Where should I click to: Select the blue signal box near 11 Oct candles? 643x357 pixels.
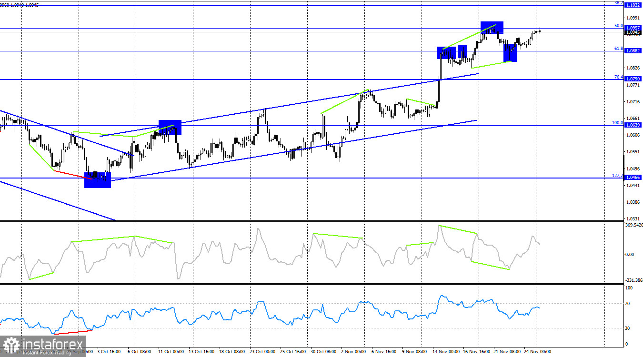click(x=170, y=128)
